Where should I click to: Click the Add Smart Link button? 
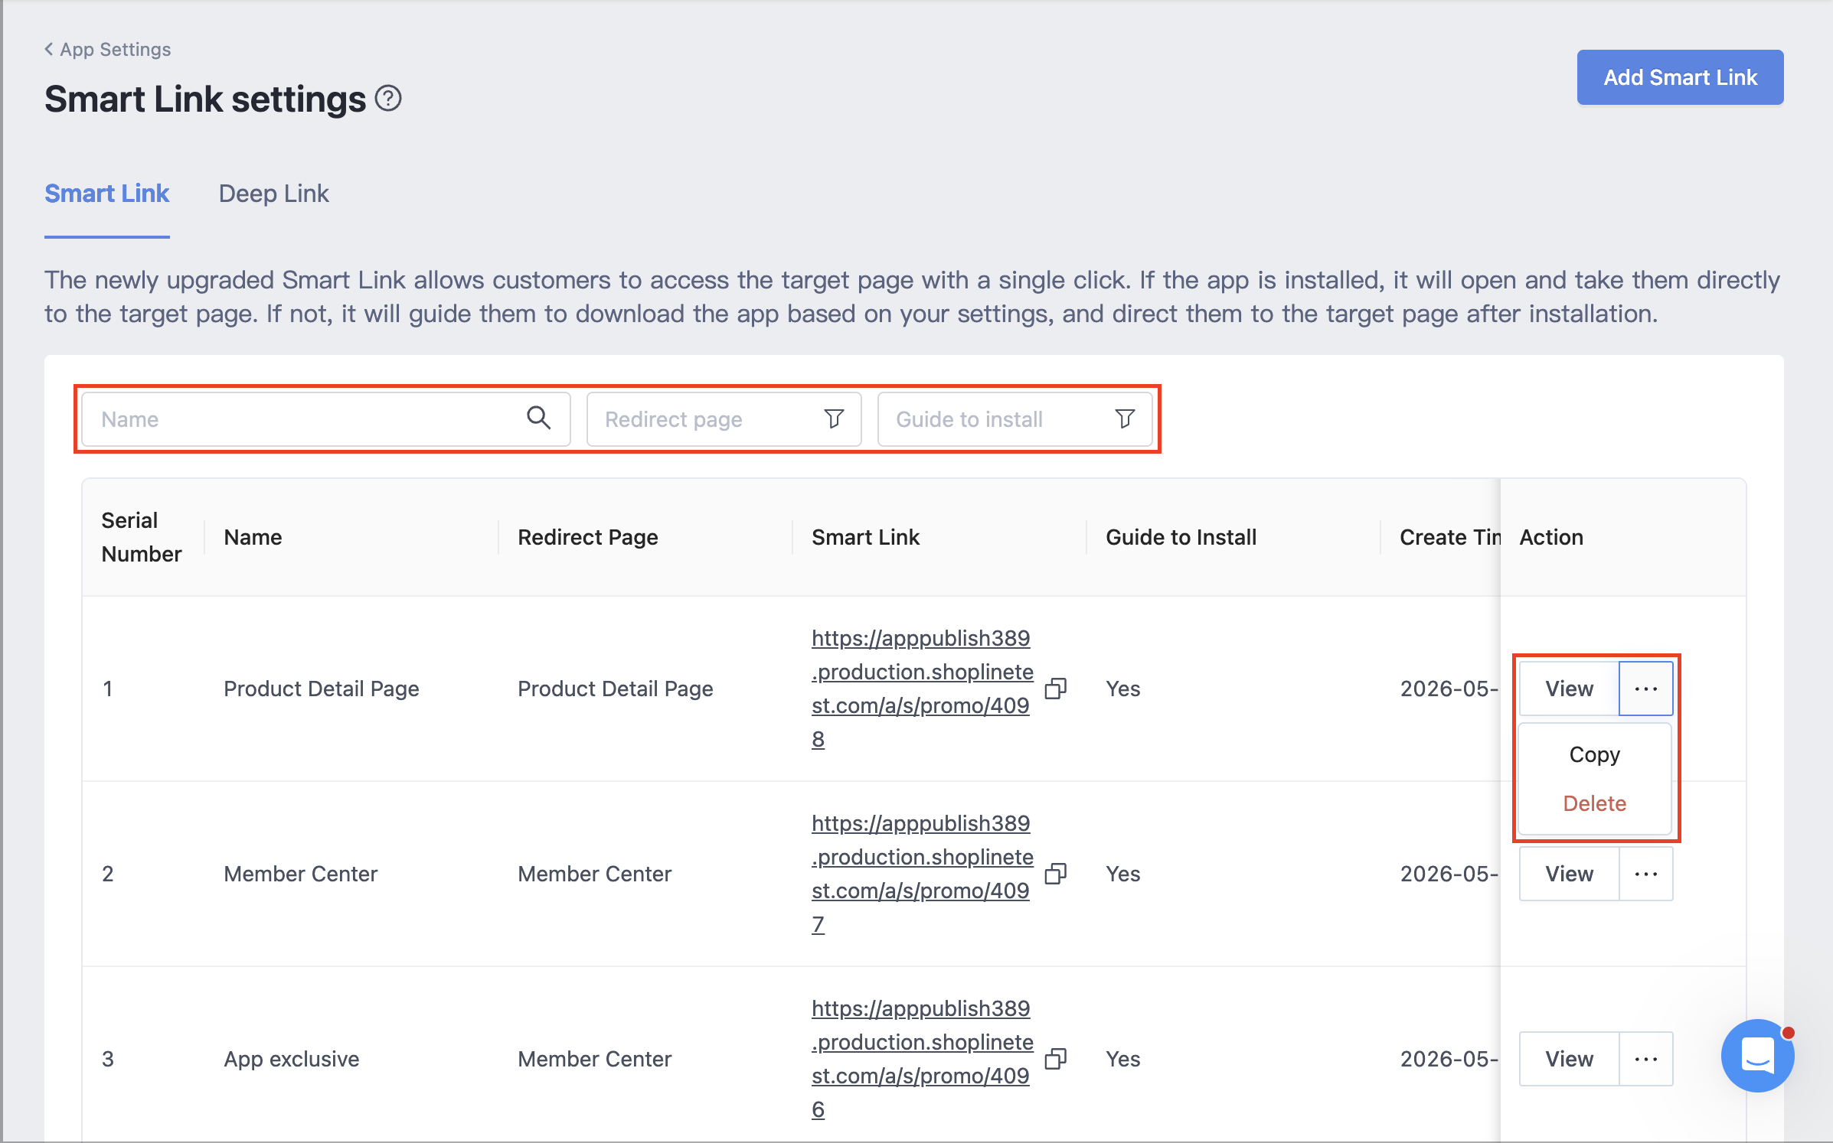1680,77
